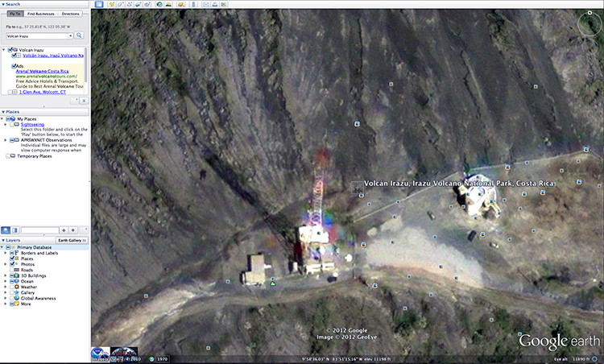Collapse the Layers panel header
The width and height of the screenshot is (604, 364).
pyautogui.click(x=3, y=240)
